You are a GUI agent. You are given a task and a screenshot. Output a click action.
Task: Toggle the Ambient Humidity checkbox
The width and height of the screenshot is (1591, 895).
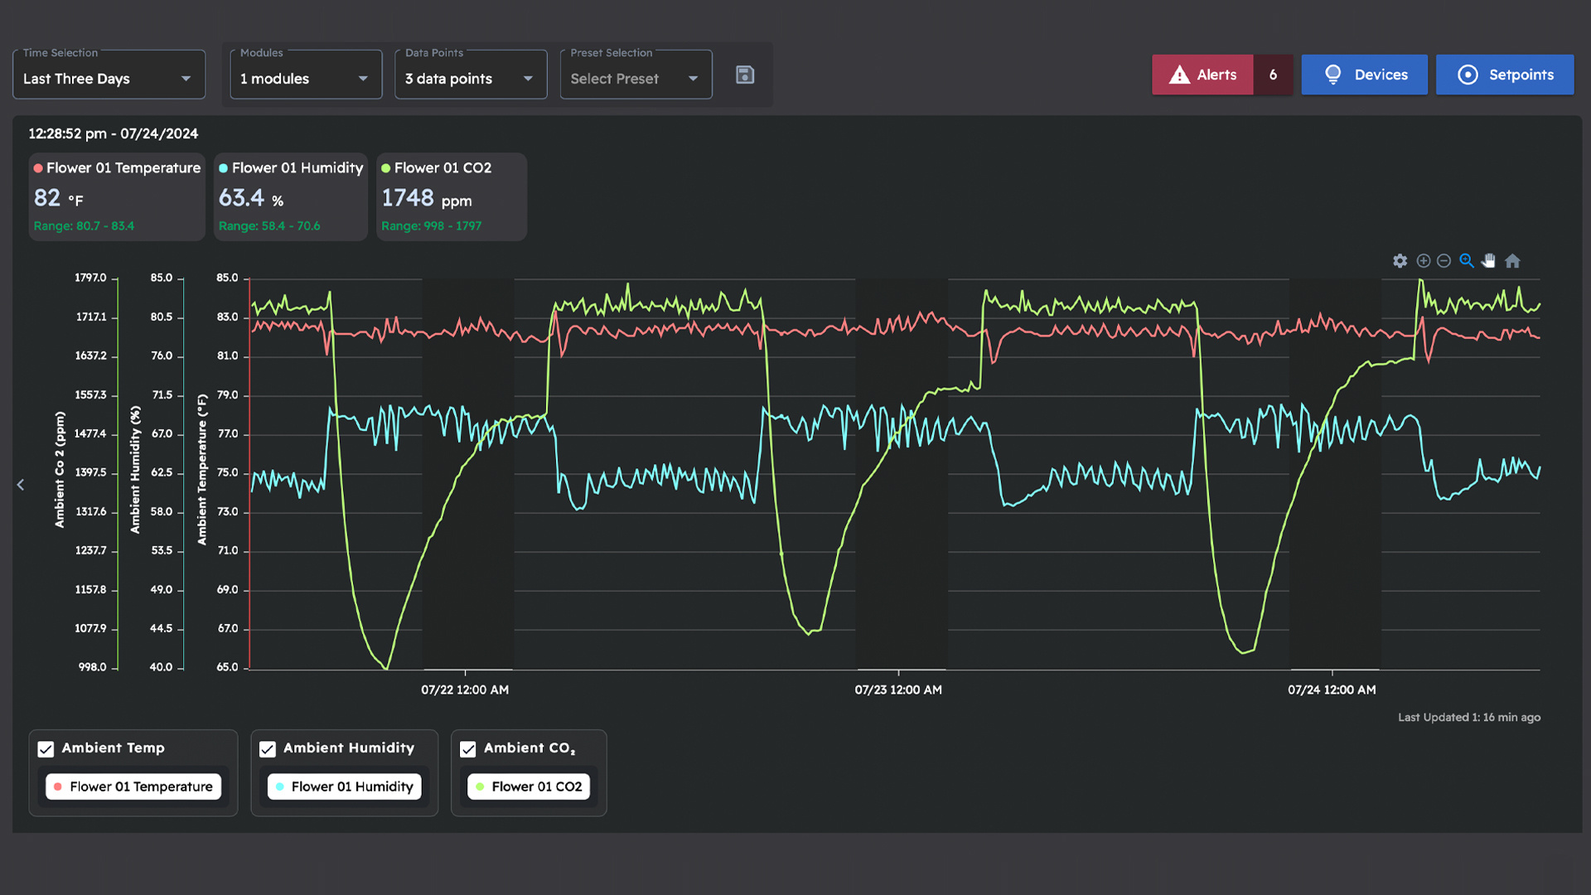tap(268, 749)
